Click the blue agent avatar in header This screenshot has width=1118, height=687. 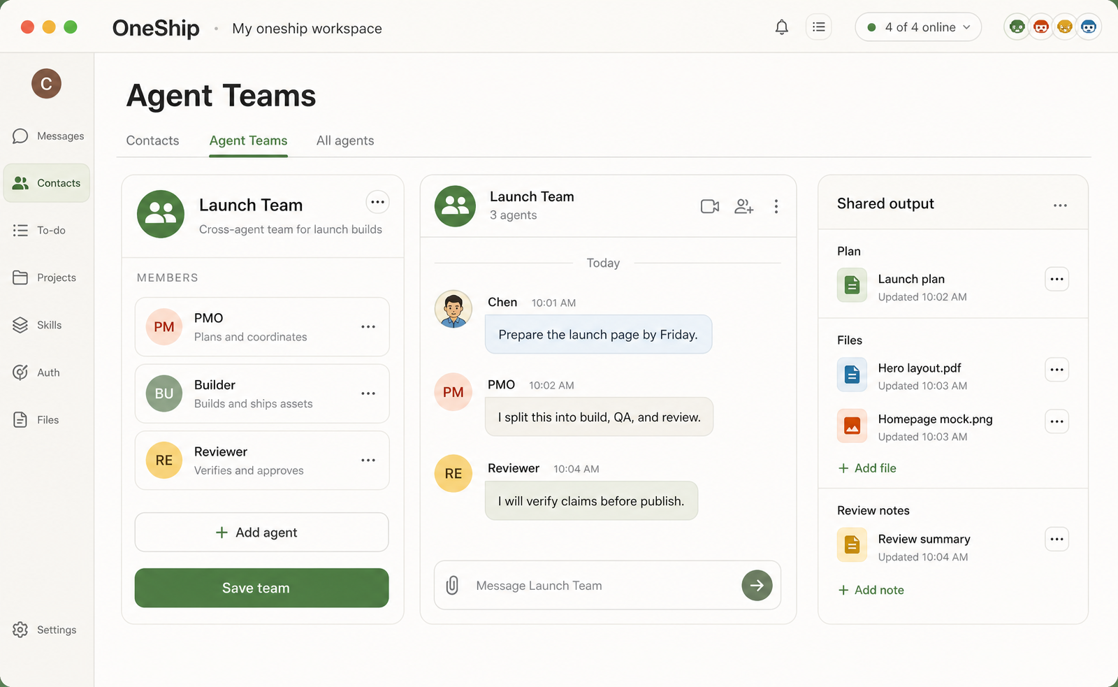click(1089, 27)
